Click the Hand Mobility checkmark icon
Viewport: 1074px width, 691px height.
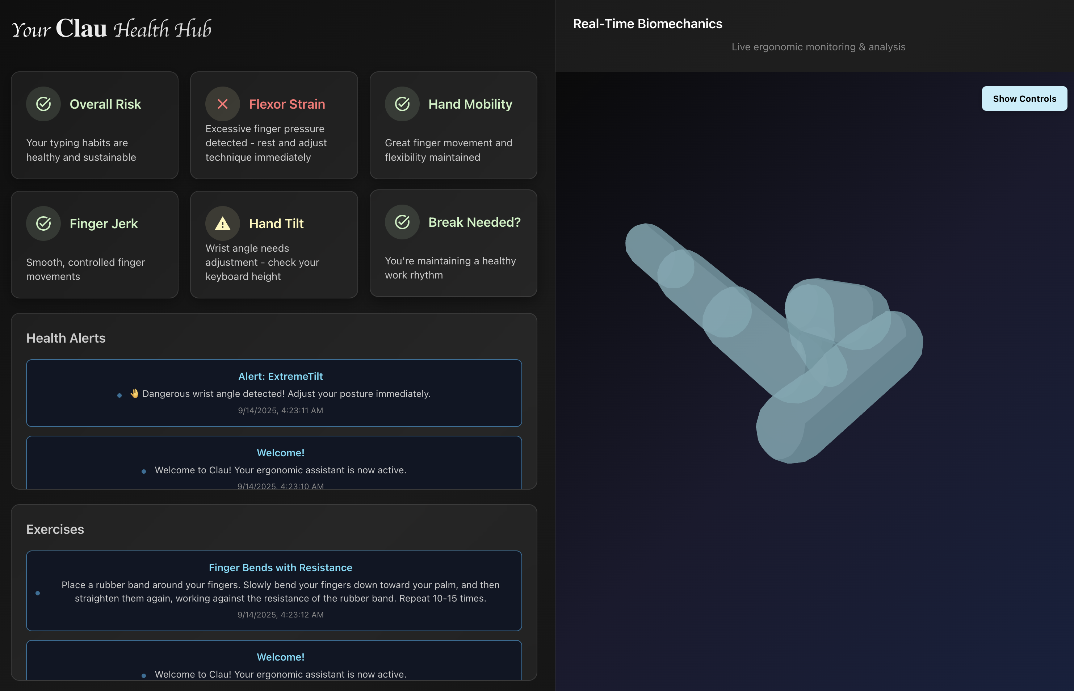coord(402,104)
